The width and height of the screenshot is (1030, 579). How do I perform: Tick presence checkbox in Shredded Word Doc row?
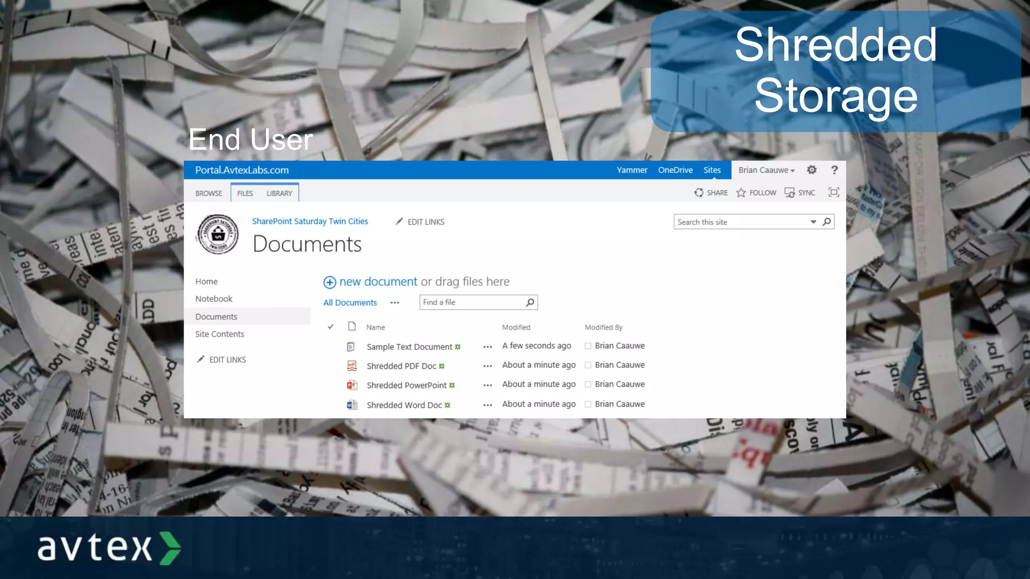tap(588, 404)
